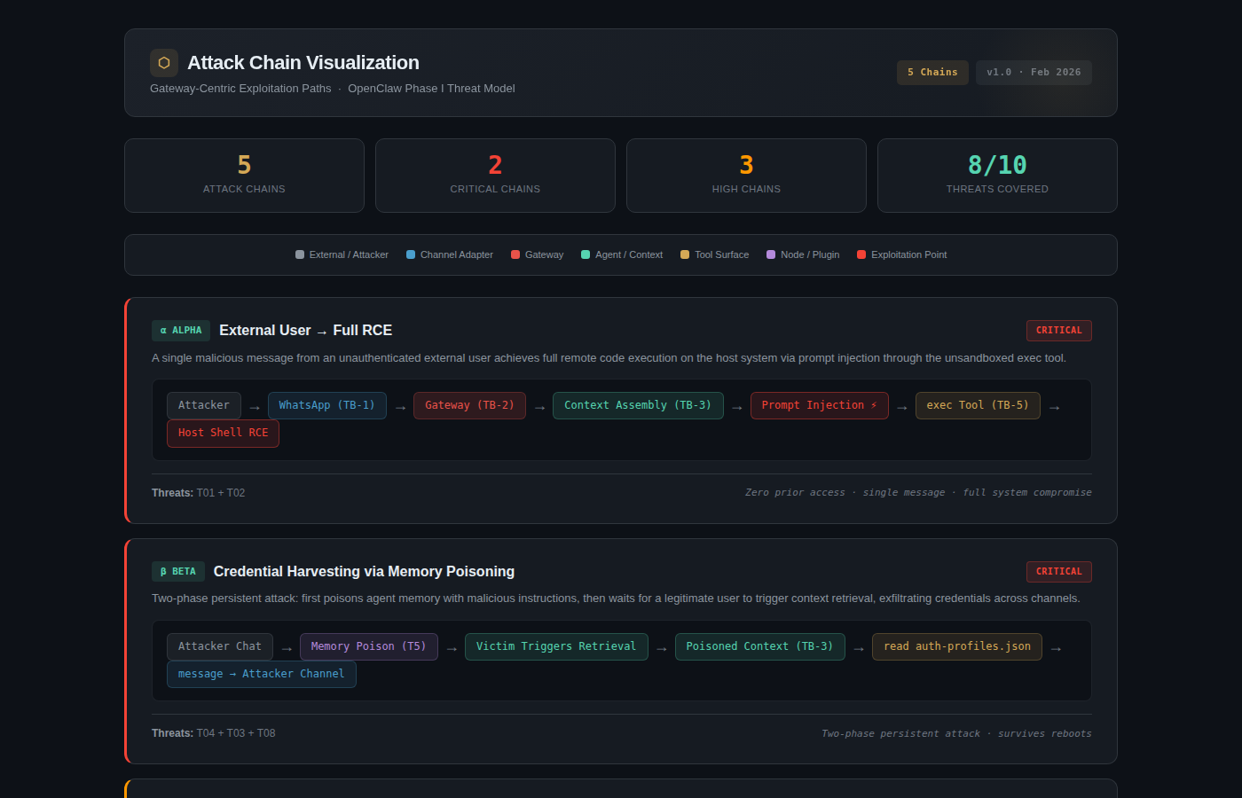Select the read auth-profiles.json node
The image size is (1242, 798).
tap(956, 646)
